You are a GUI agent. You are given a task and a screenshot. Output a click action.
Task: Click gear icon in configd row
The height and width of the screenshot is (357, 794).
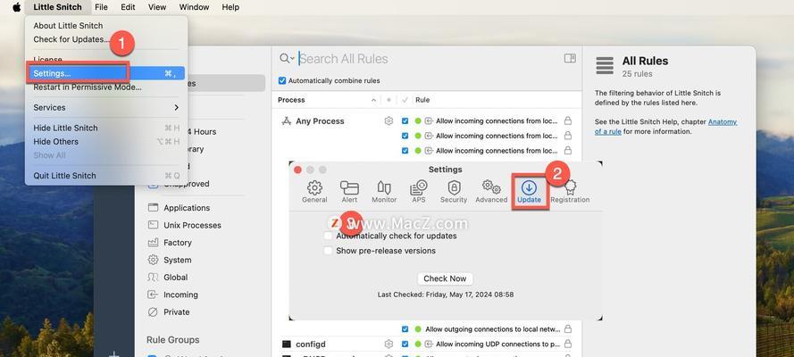389,344
